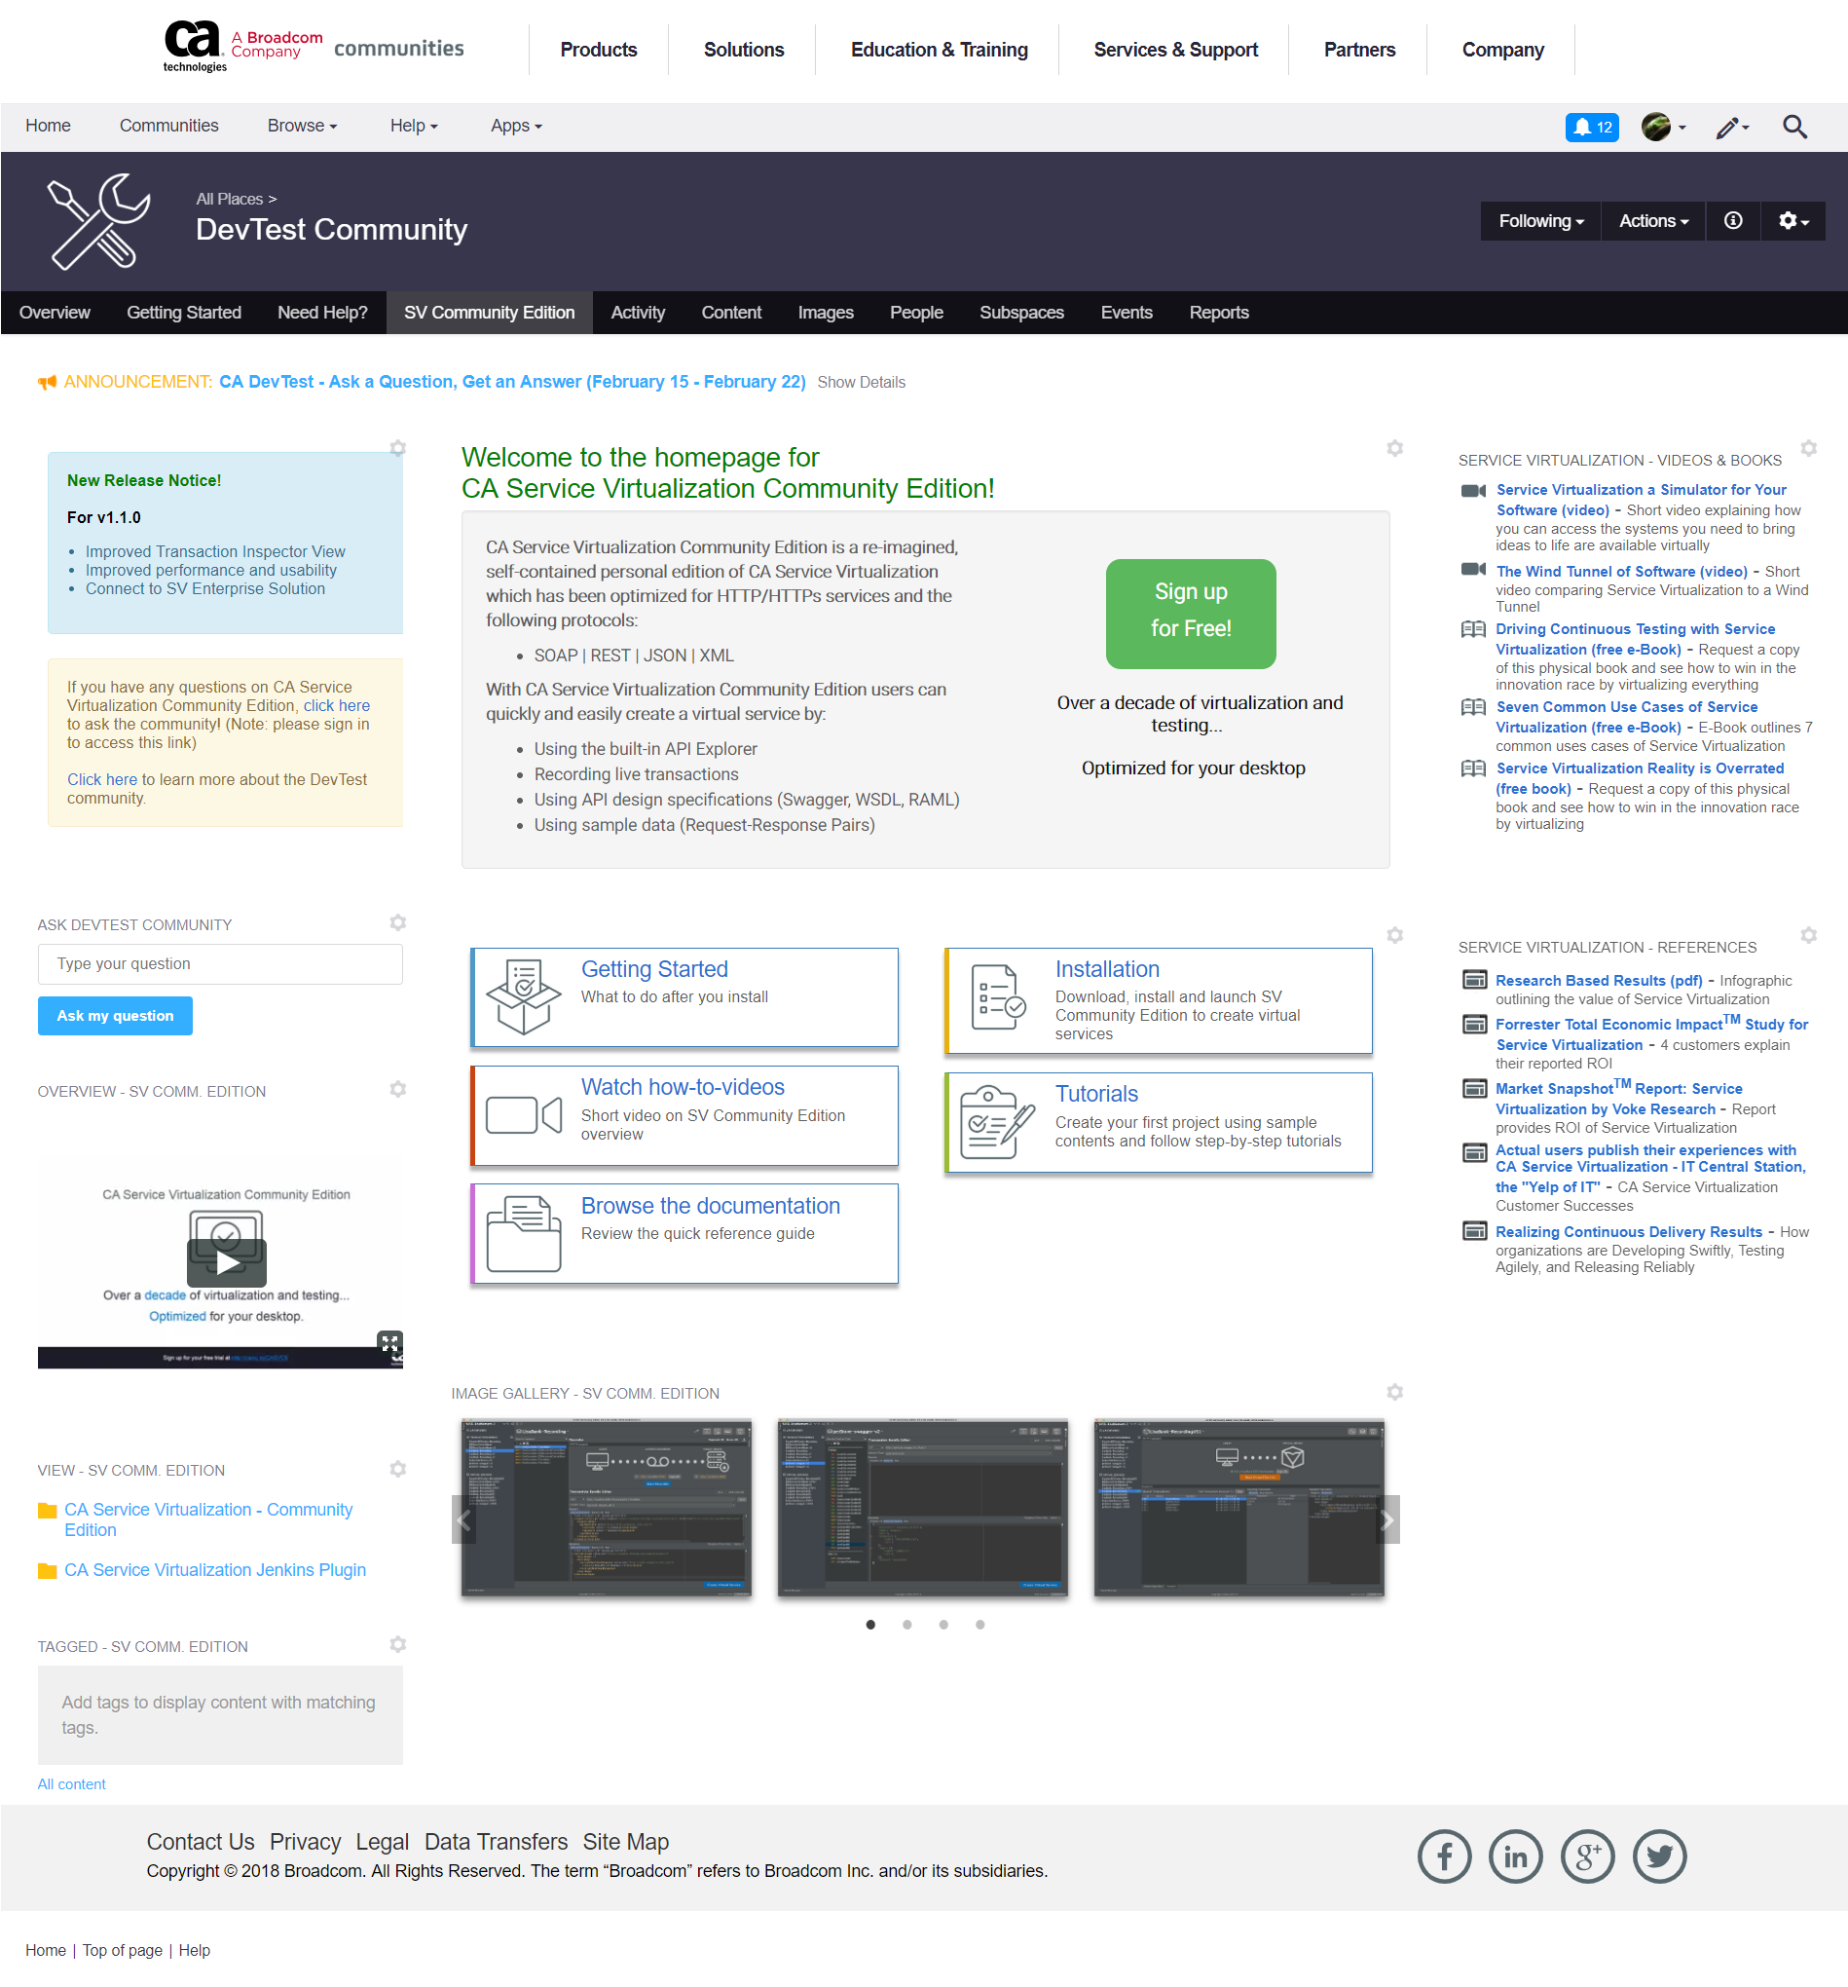Click gear icon on New Release Notice widget

pos(397,448)
